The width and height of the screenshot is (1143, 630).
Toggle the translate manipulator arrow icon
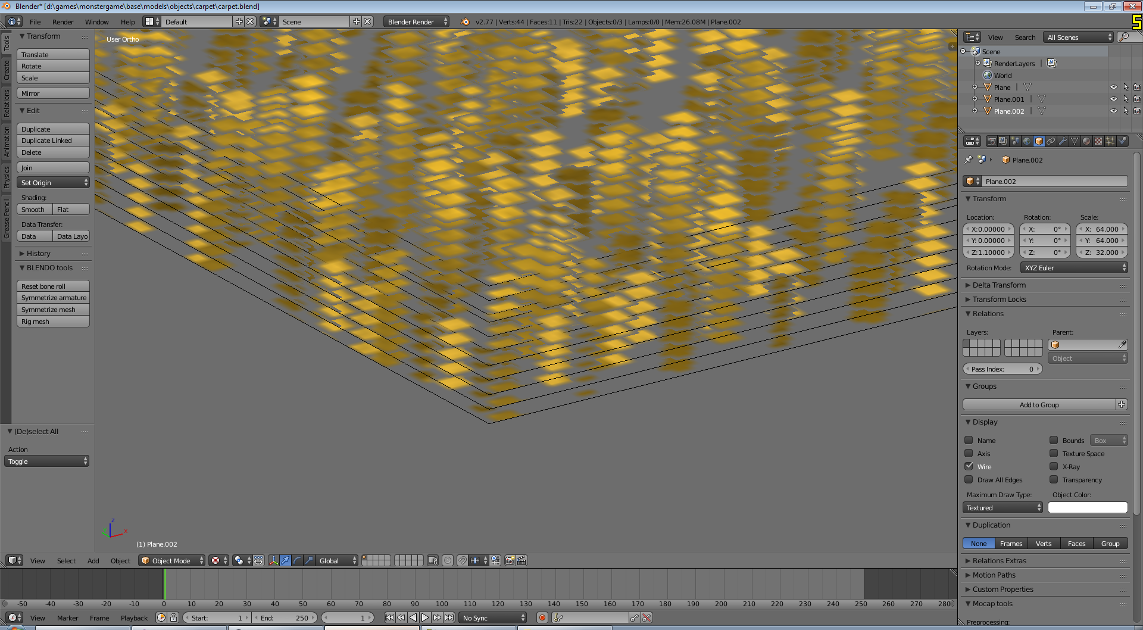[x=285, y=560]
